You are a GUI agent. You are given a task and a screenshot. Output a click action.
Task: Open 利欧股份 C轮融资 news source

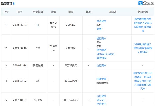point(143,48)
